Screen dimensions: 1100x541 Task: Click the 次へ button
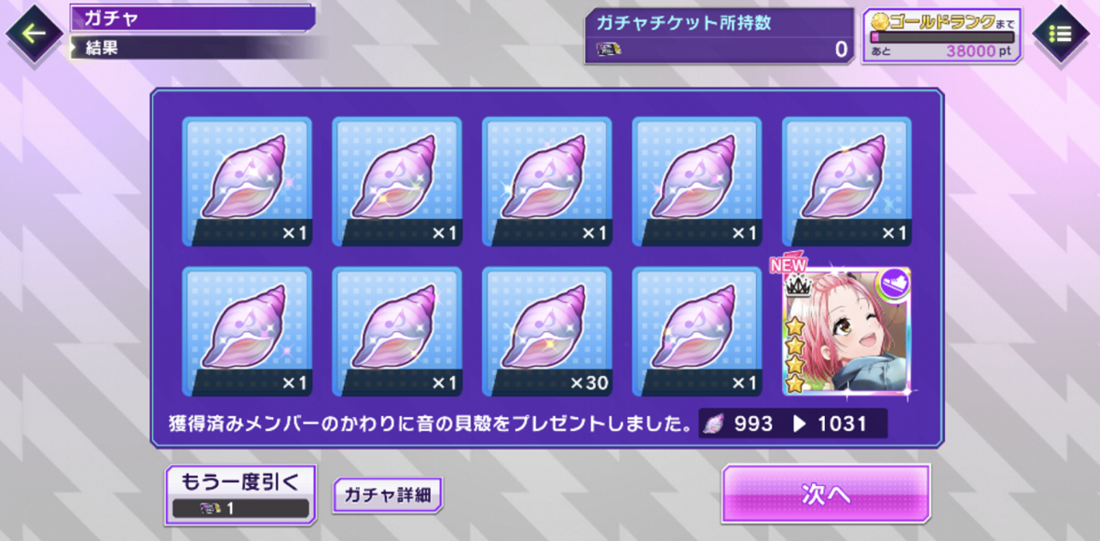pos(826,494)
